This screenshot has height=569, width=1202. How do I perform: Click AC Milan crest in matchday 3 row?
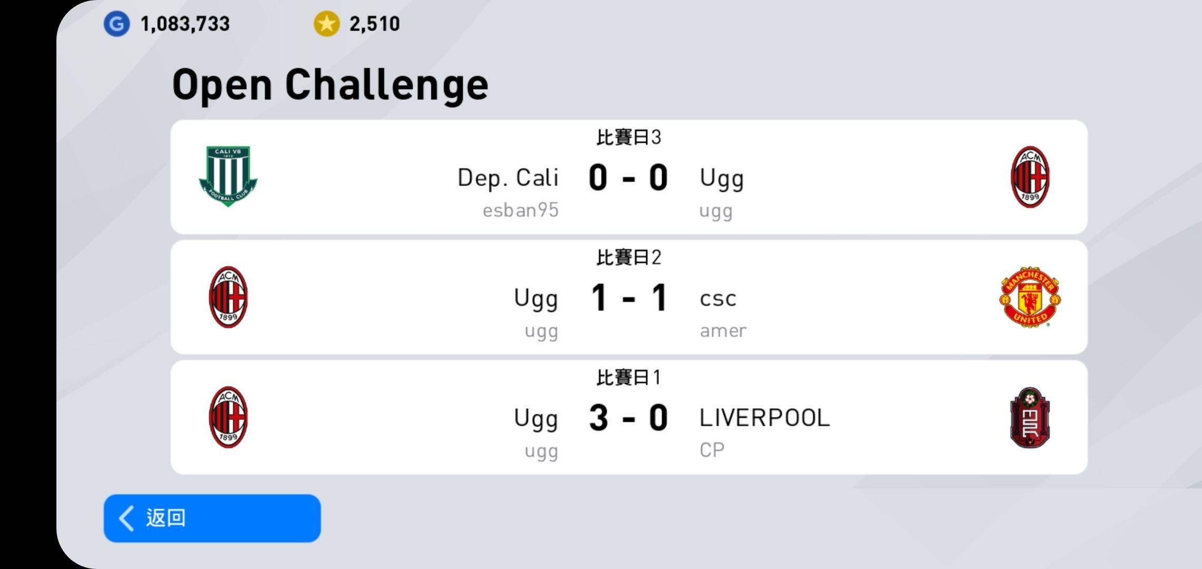(x=1030, y=177)
